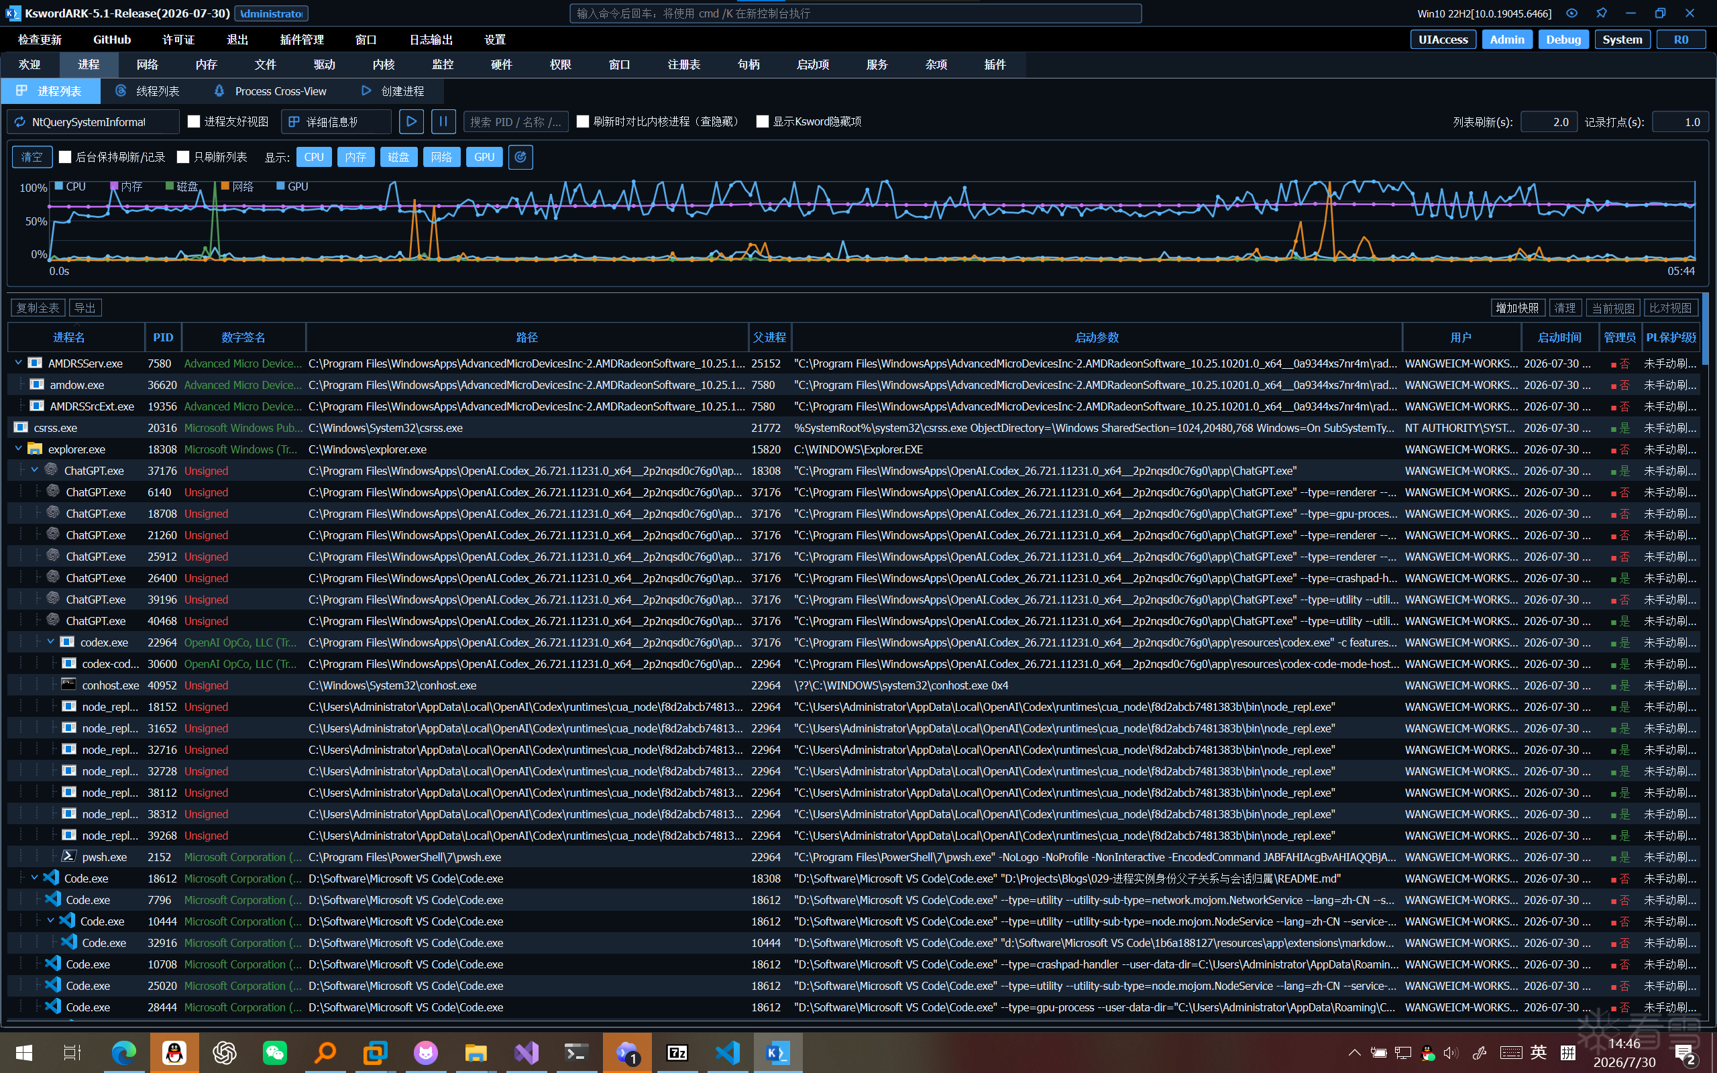
Task: Show hidden system tray icons chevron
Action: tap(1354, 1052)
